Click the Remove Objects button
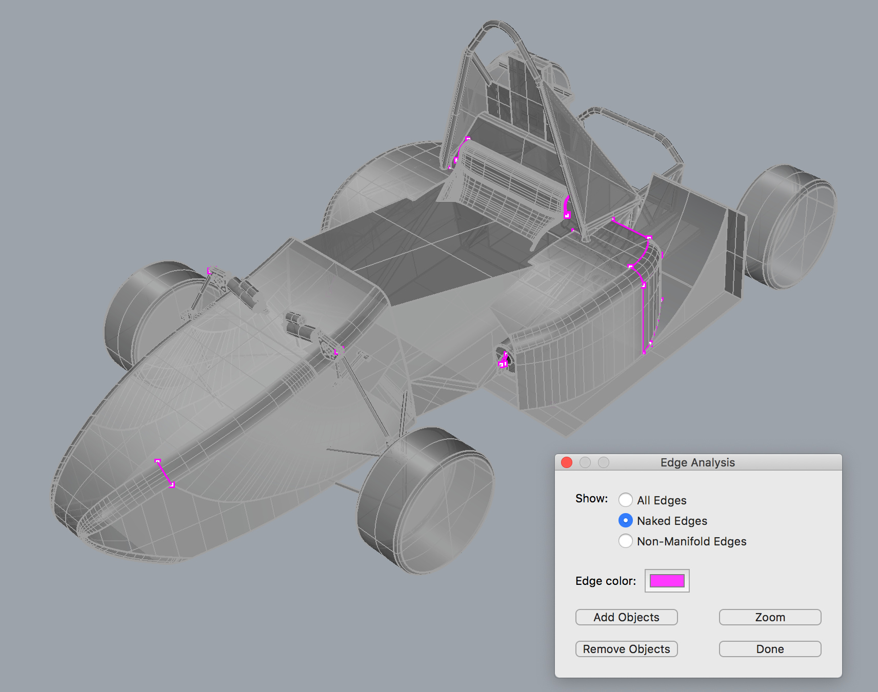The image size is (878, 692). [x=626, y=649]
